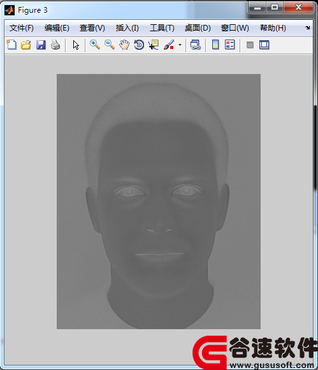Print the figure with the printer icon
The image size is (318, 370).
click(x=55, y=45)
